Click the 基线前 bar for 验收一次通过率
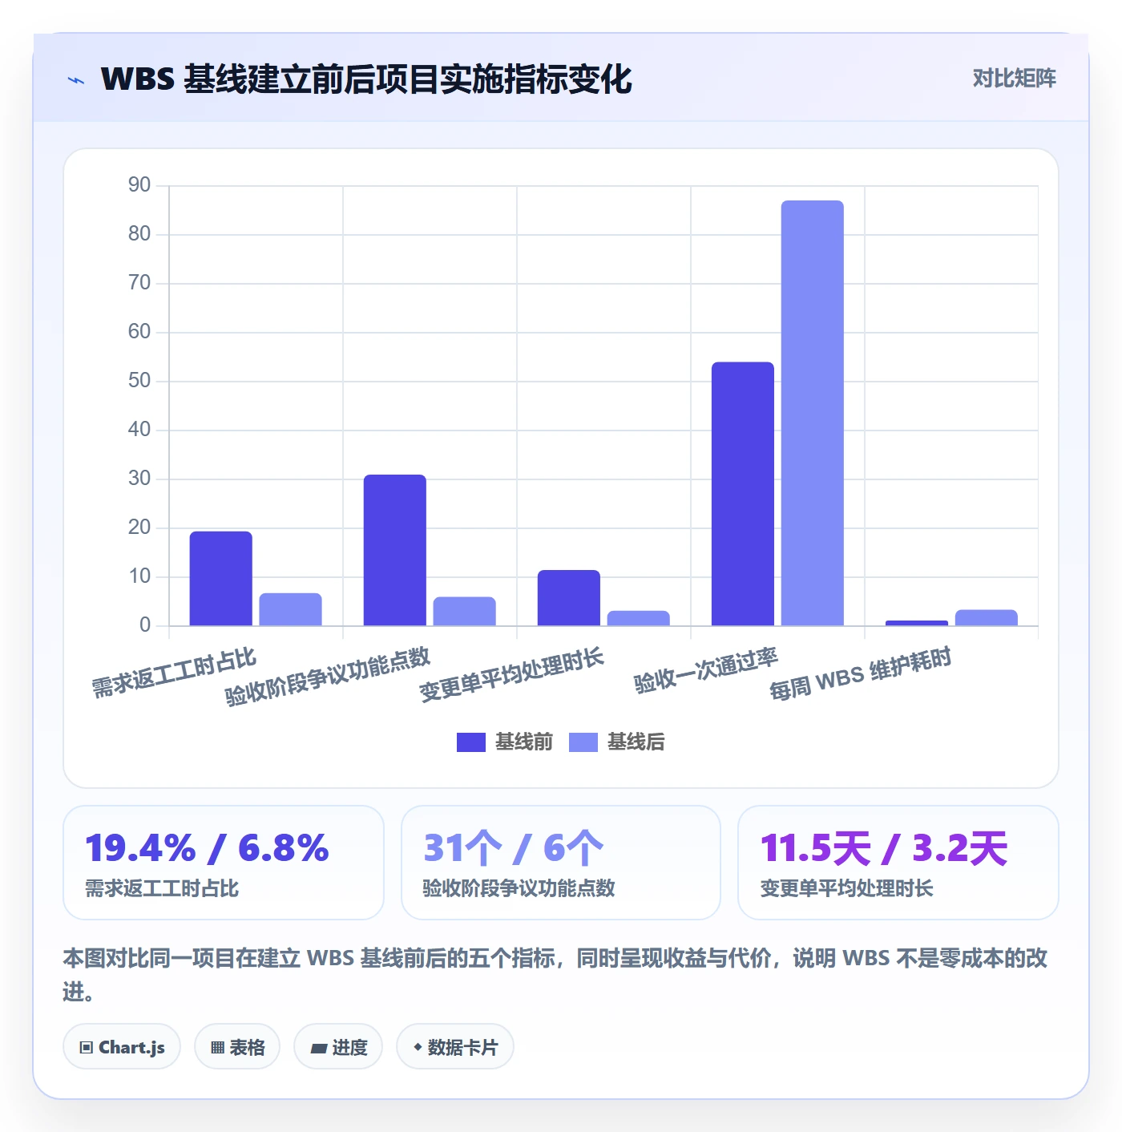The width and height of the screenshot is (1122, 1132). click(743, 494)
